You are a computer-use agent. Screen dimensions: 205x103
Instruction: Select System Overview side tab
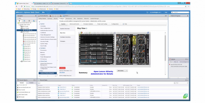point(67,29)
